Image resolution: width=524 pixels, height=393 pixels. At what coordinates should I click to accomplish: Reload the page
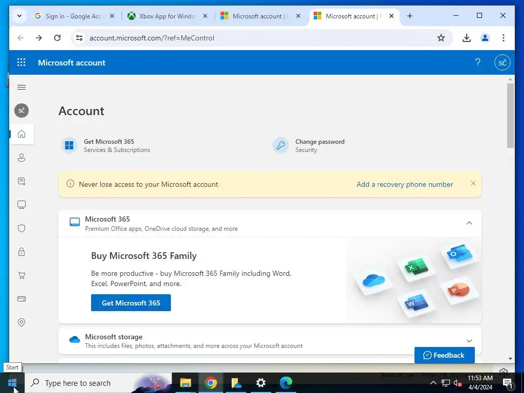click(57, 38)
